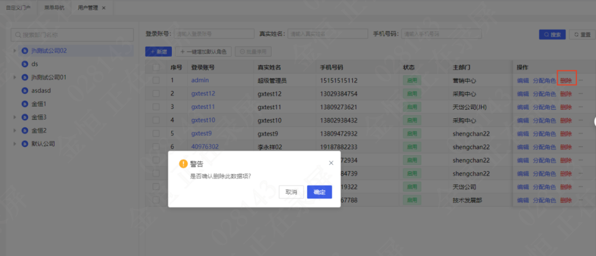Image resolution: width=596 pixels, height=256 pixels.
Task: Click the 手机号码 column header
Action: coord(332,67)
